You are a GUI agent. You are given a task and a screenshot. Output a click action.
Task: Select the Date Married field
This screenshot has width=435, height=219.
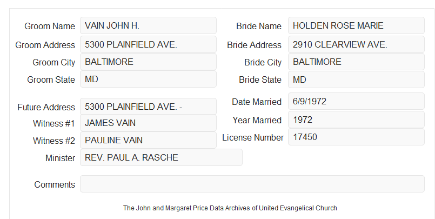(x=356, y=101)
